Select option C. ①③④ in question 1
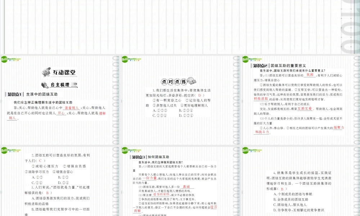360x216 pixels. point(160,116)
